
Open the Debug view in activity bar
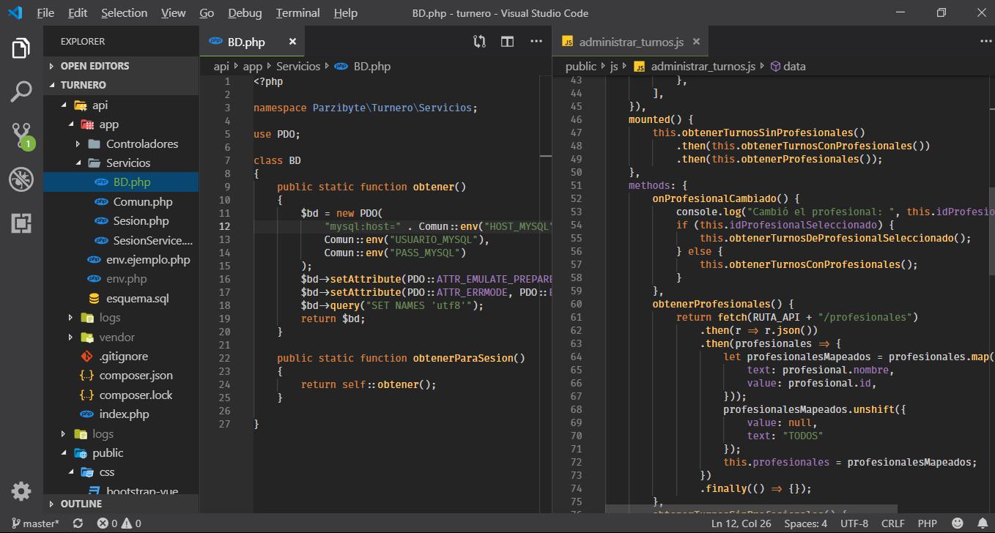(x=21, y=179)
